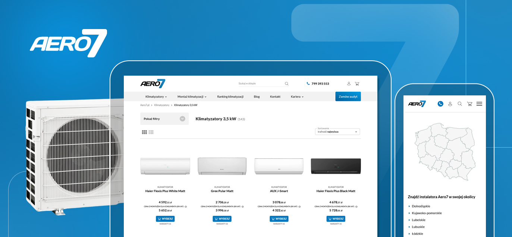Expand the Montaż klimatyzacji menu
The height and width of the screenshot is (237, 512).
point(192,97)
